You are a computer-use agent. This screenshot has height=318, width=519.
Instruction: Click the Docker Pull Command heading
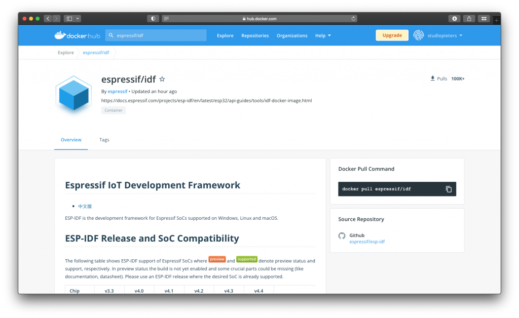tap(366, 169)
